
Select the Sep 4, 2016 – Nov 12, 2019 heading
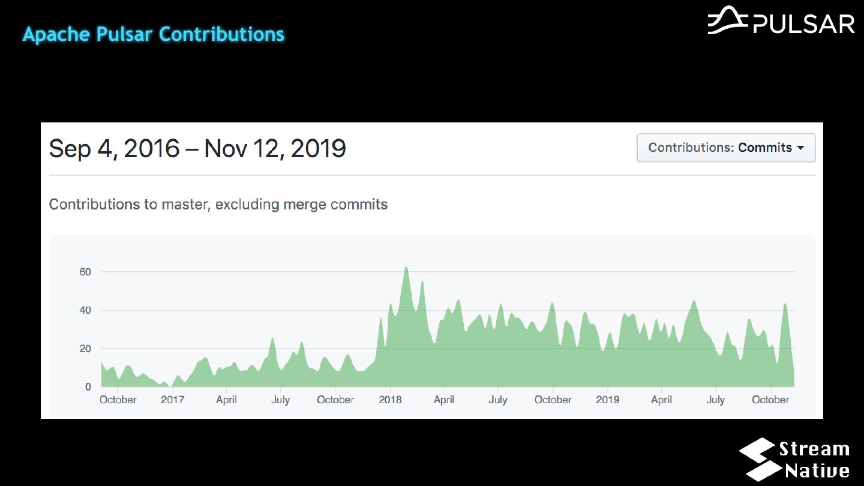(197, 148)
